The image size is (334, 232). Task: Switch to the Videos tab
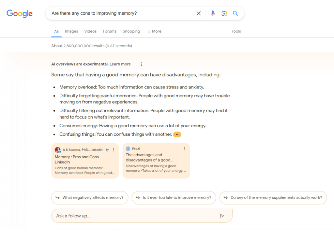90,31
